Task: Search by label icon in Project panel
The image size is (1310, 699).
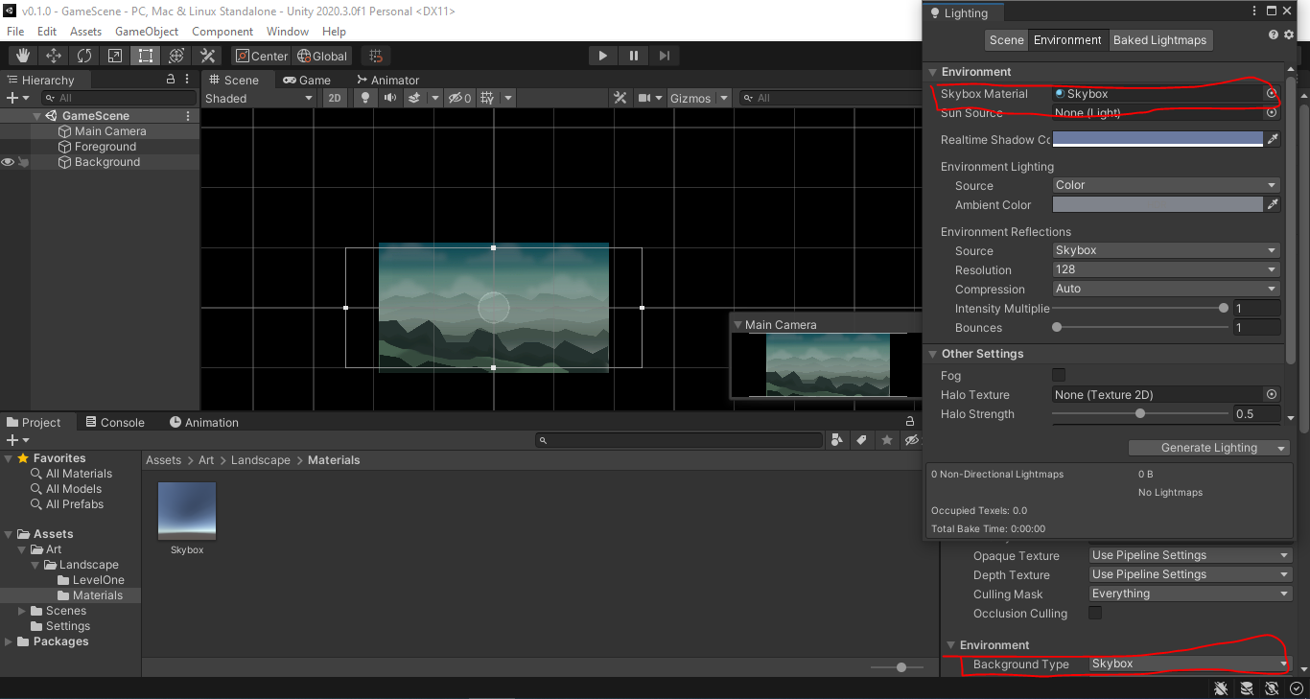Action: pyautogui.click(x=862, y=440)
